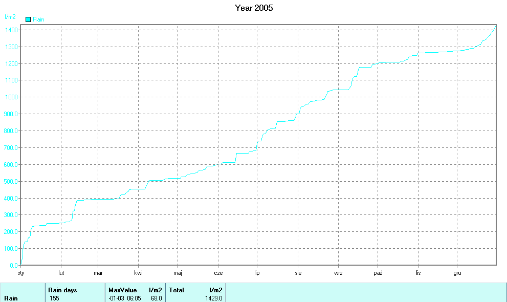The image size is (507, 302).
Task: Click the Rain row header in table
Action: 11,298
